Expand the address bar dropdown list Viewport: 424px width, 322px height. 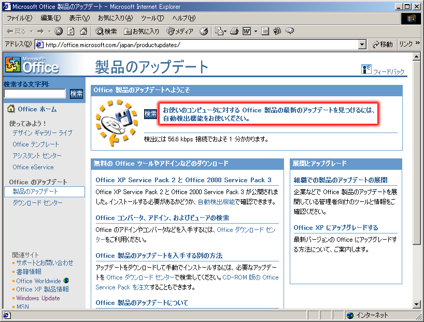click(362, 45)
